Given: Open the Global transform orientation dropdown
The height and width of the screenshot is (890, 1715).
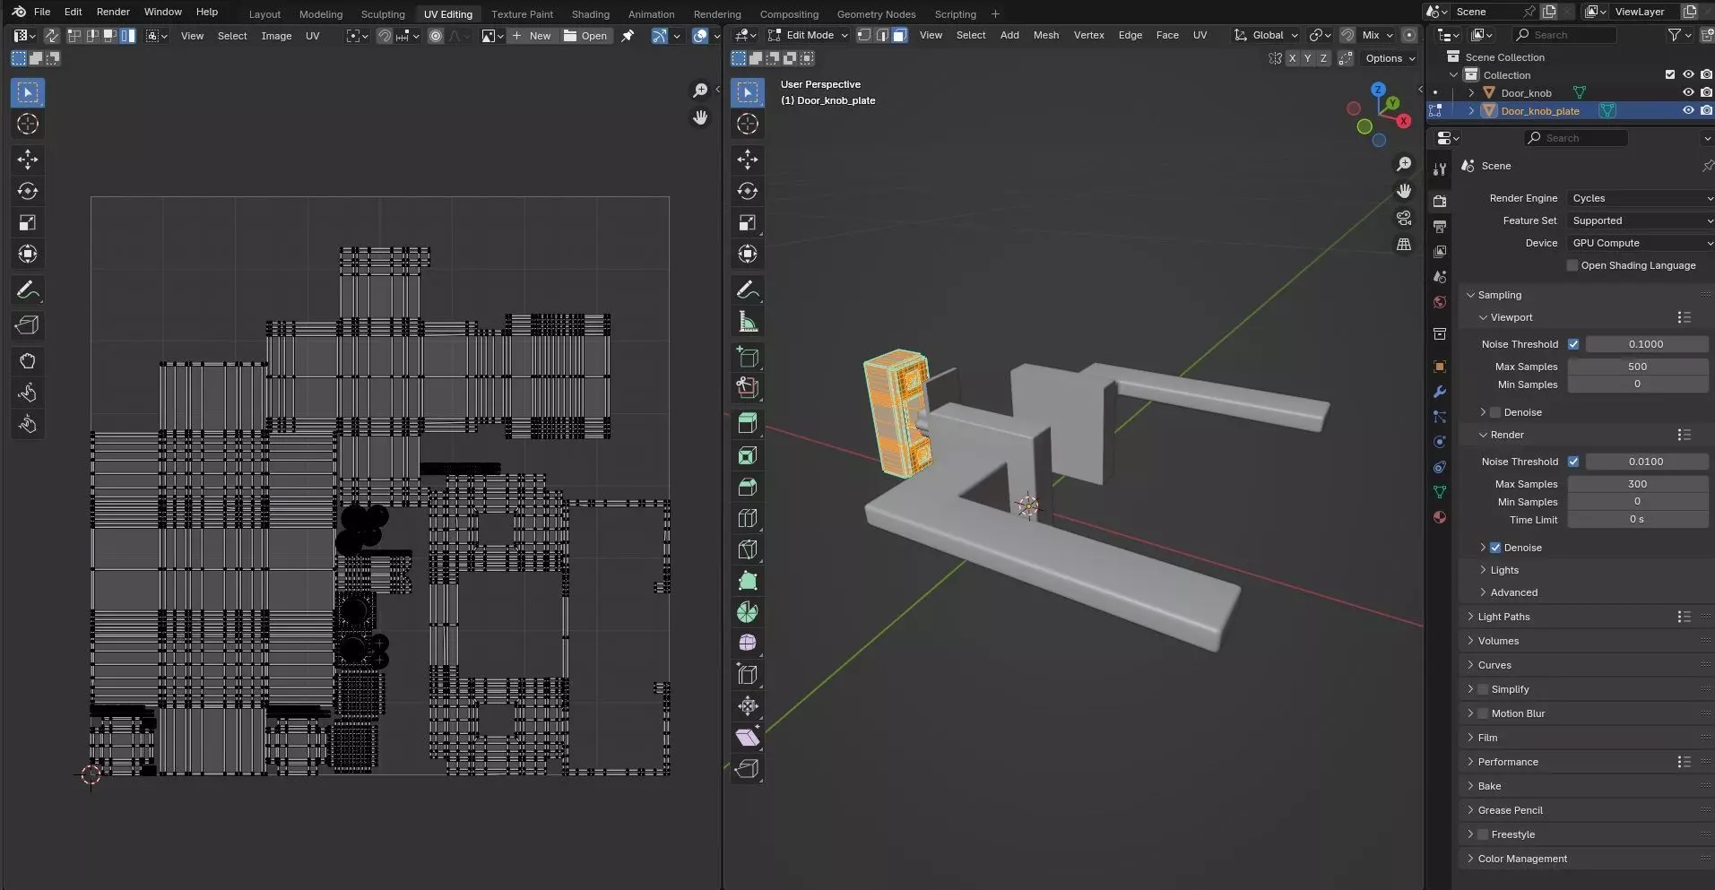Looking at the screenshot, I should 1266,35.
